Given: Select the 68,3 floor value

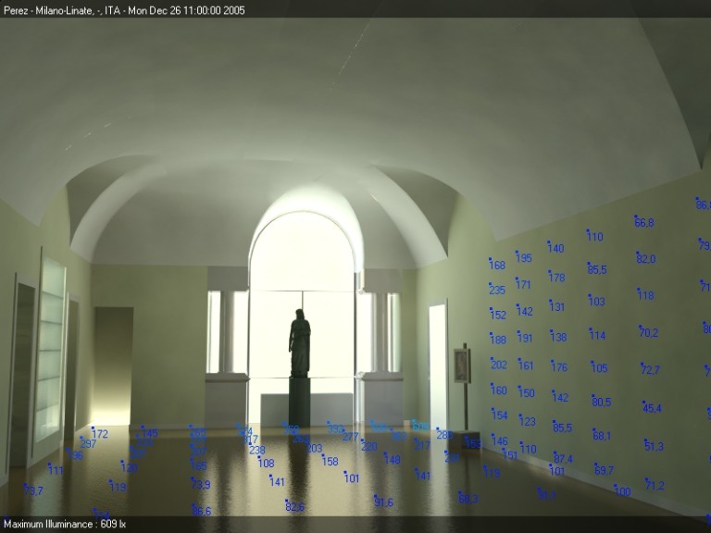Looking at the screenshot, I should (468, 499).
